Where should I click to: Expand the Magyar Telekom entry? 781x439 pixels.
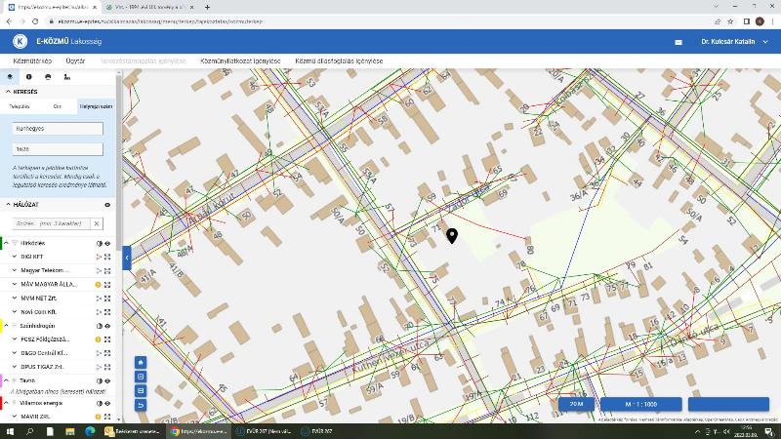click(x=15, y=271)
